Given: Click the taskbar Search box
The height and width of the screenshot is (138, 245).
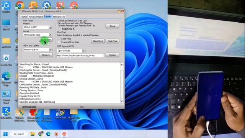Looking at the screenshot, I should click(19, 134).
